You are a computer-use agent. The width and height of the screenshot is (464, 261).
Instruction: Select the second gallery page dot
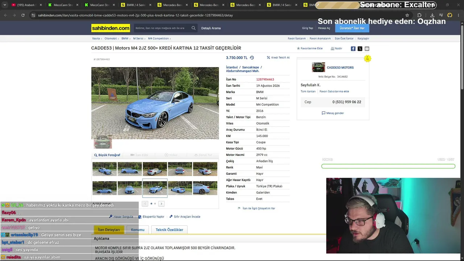155,204
